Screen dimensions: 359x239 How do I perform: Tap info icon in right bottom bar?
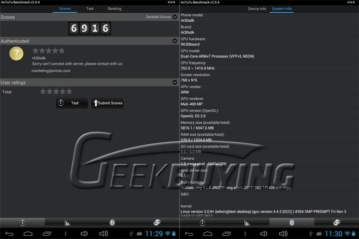point(291,223)
